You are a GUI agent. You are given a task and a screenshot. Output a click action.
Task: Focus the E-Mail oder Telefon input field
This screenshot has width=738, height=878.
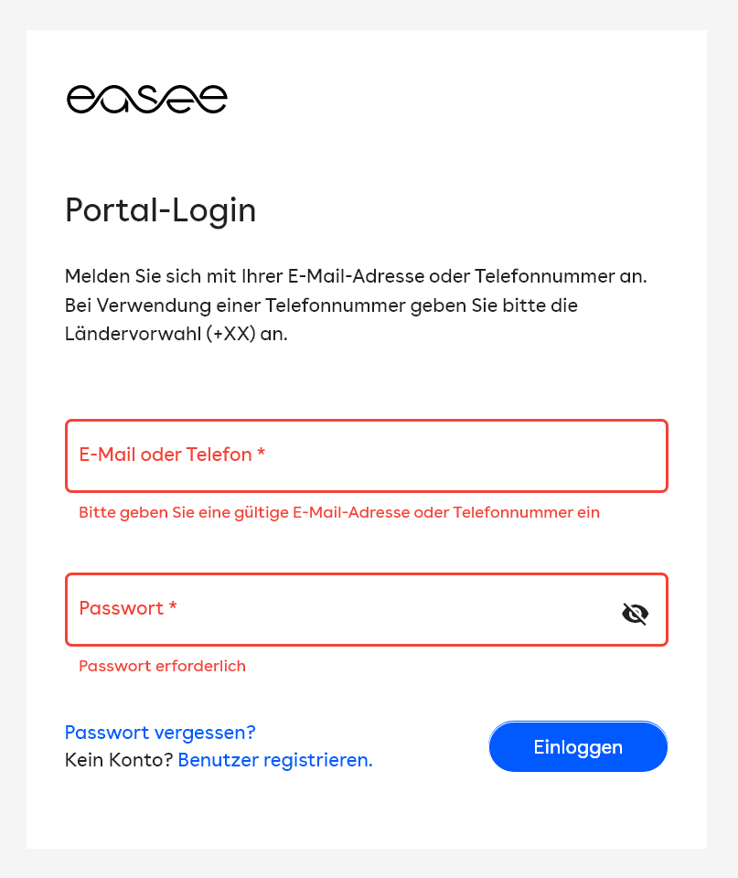coord(366,455)
